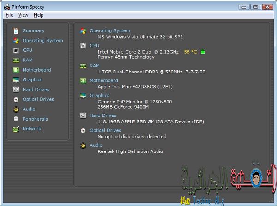
Task: Click the 56 °C temperature reading
Action: [x=191, y=52]
